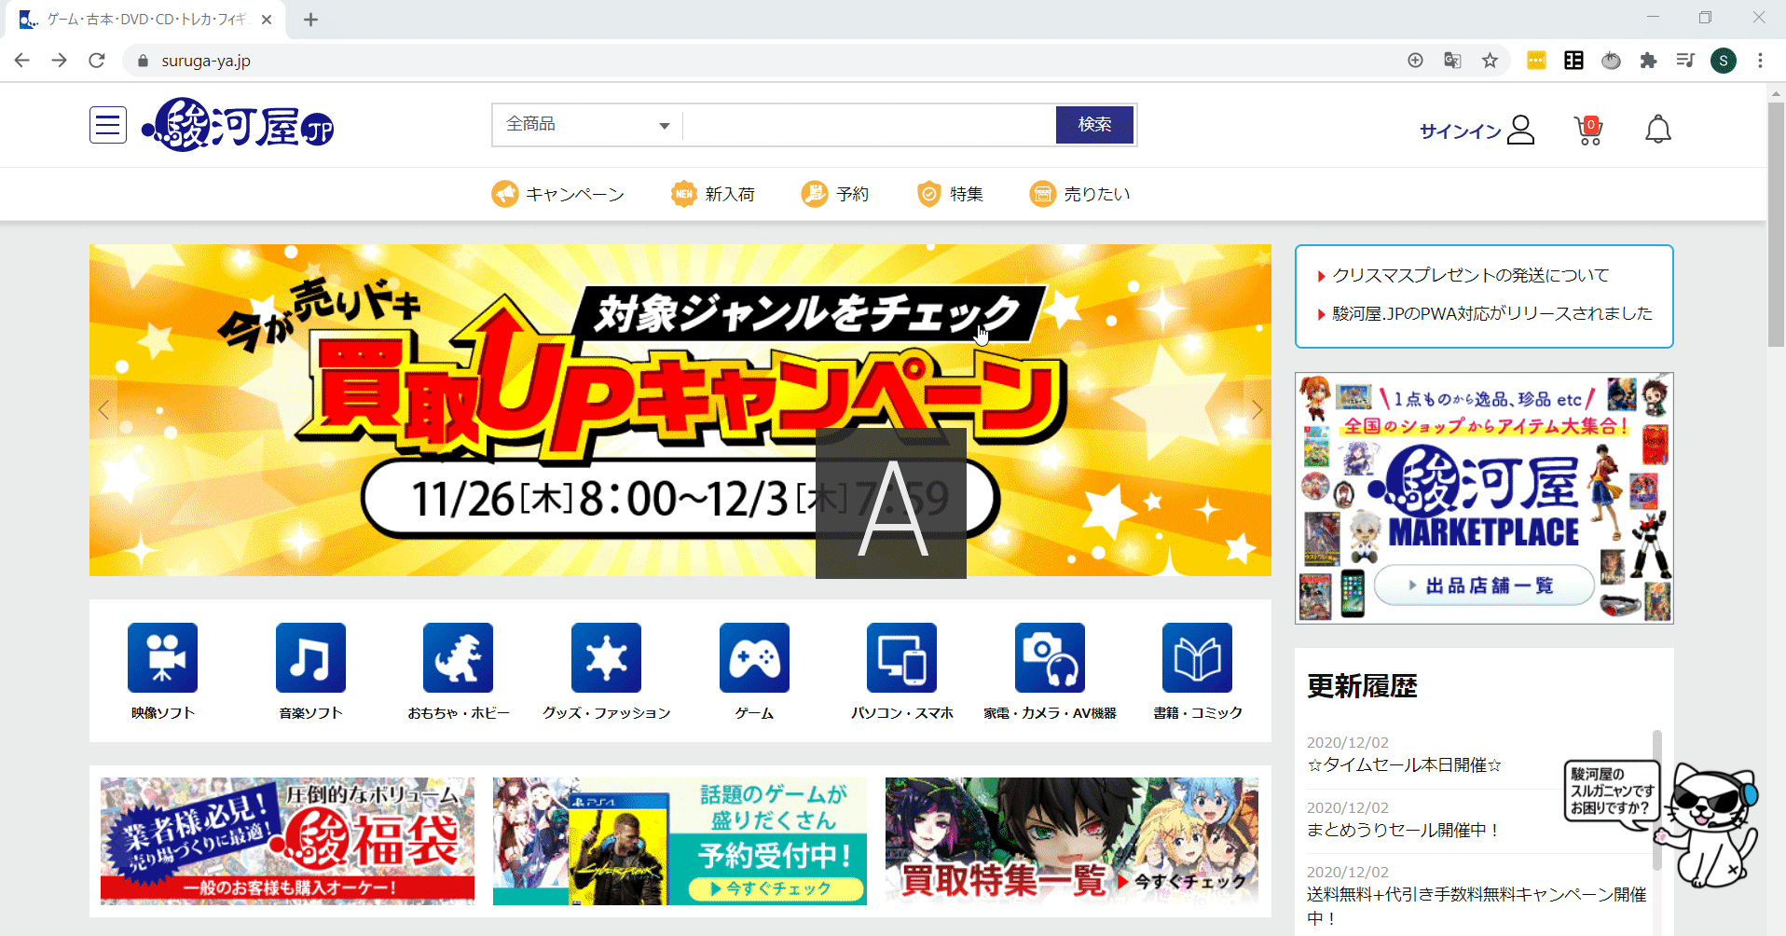Click the Suruga-ya JP logo
The image size is (1786, 936).
(x=238, y=125)
